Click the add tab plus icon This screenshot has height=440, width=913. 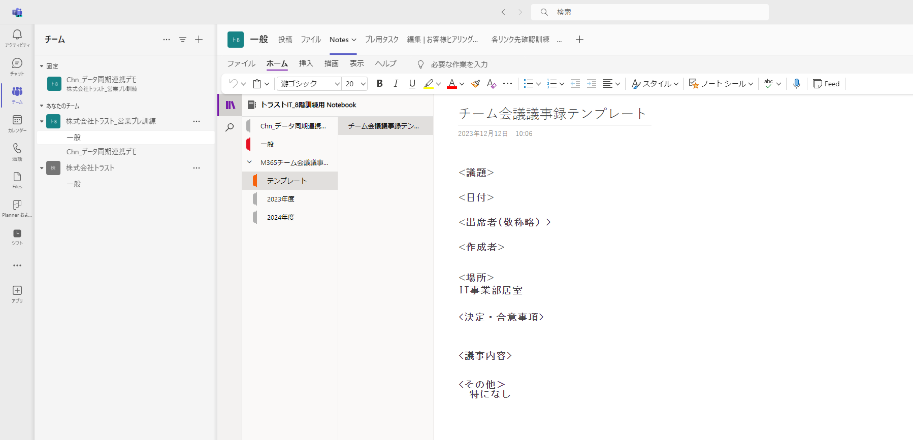579,40
